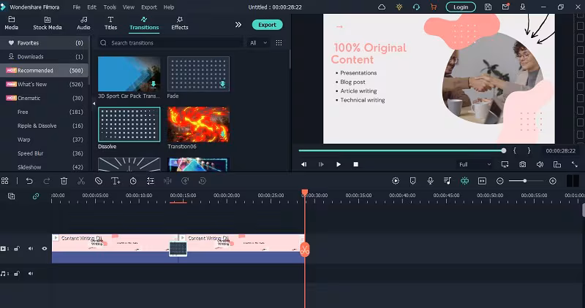
Task: Open the adjust sliders edit icon
Action: point(151,181)
